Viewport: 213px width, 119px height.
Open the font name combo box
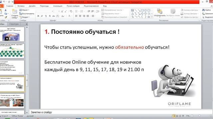coord(45,12)
